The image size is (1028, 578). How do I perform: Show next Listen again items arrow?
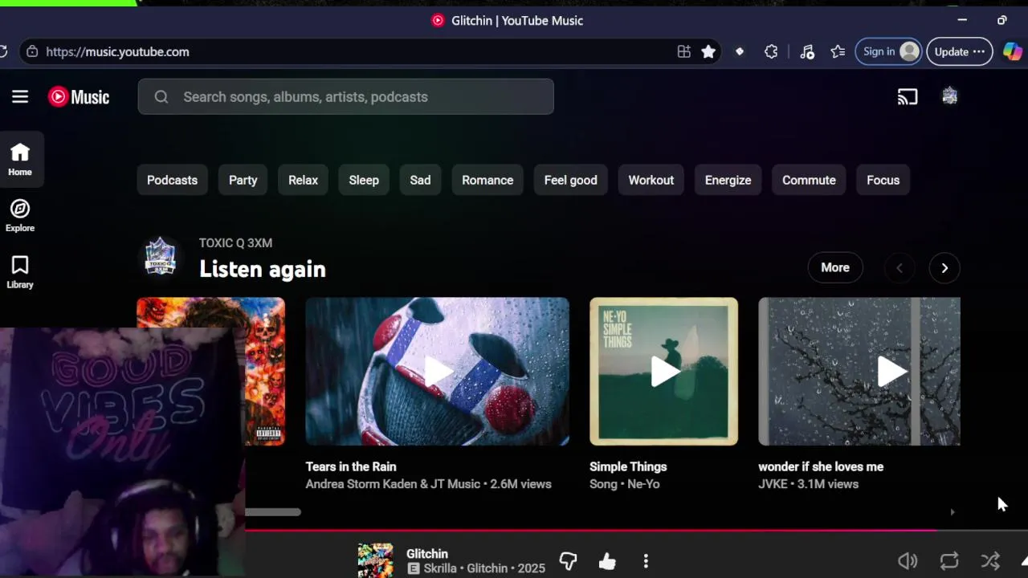[x=944, y=268]
